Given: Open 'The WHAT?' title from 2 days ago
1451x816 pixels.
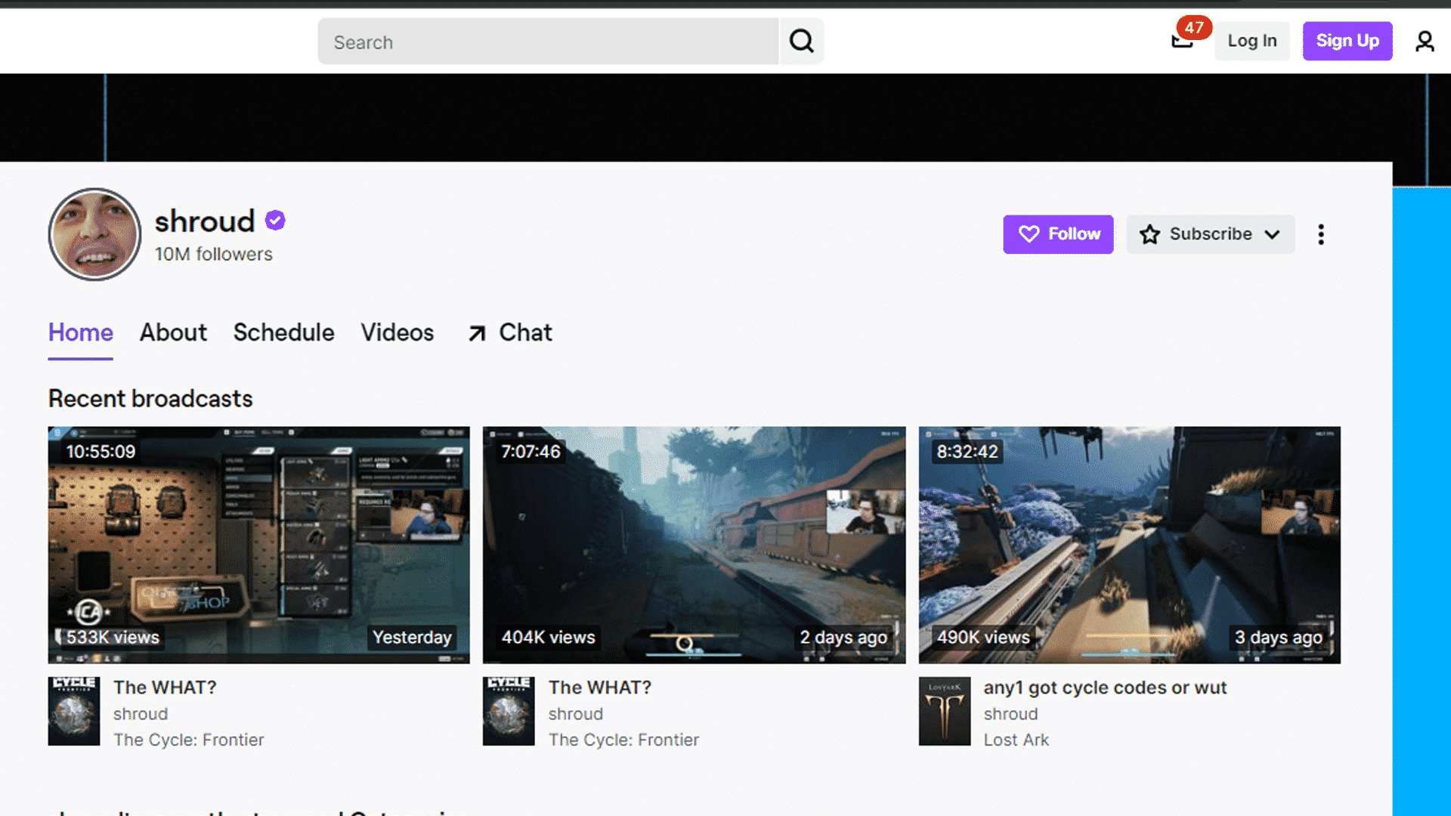Looking at the screenshot, I should (600, 688).
